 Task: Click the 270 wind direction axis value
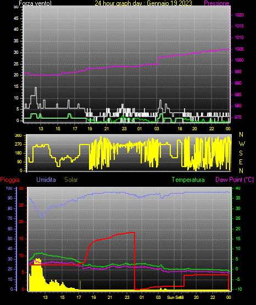click(18, 145)
